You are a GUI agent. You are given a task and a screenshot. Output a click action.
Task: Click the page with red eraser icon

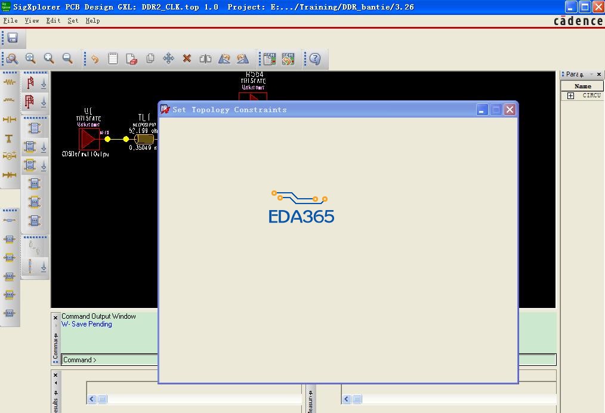(132, 58)
